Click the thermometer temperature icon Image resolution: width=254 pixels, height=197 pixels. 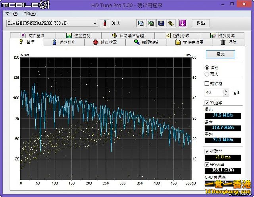tap(105, 23)
